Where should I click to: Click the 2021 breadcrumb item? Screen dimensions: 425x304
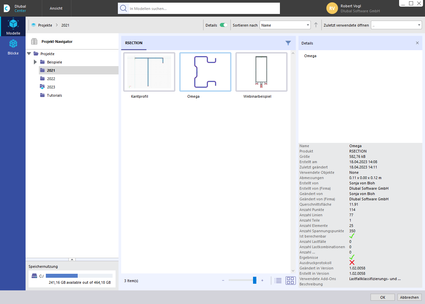click(65, 25)
